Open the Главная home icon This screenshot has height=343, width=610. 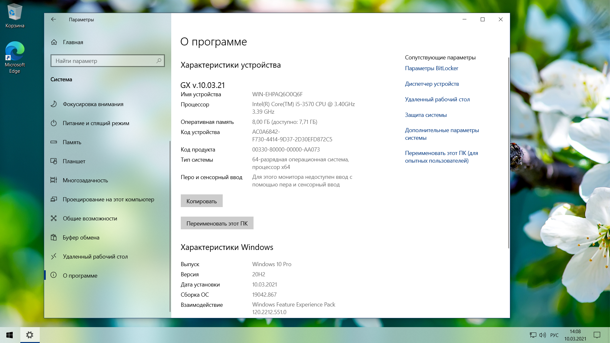[x=54, y=42]
